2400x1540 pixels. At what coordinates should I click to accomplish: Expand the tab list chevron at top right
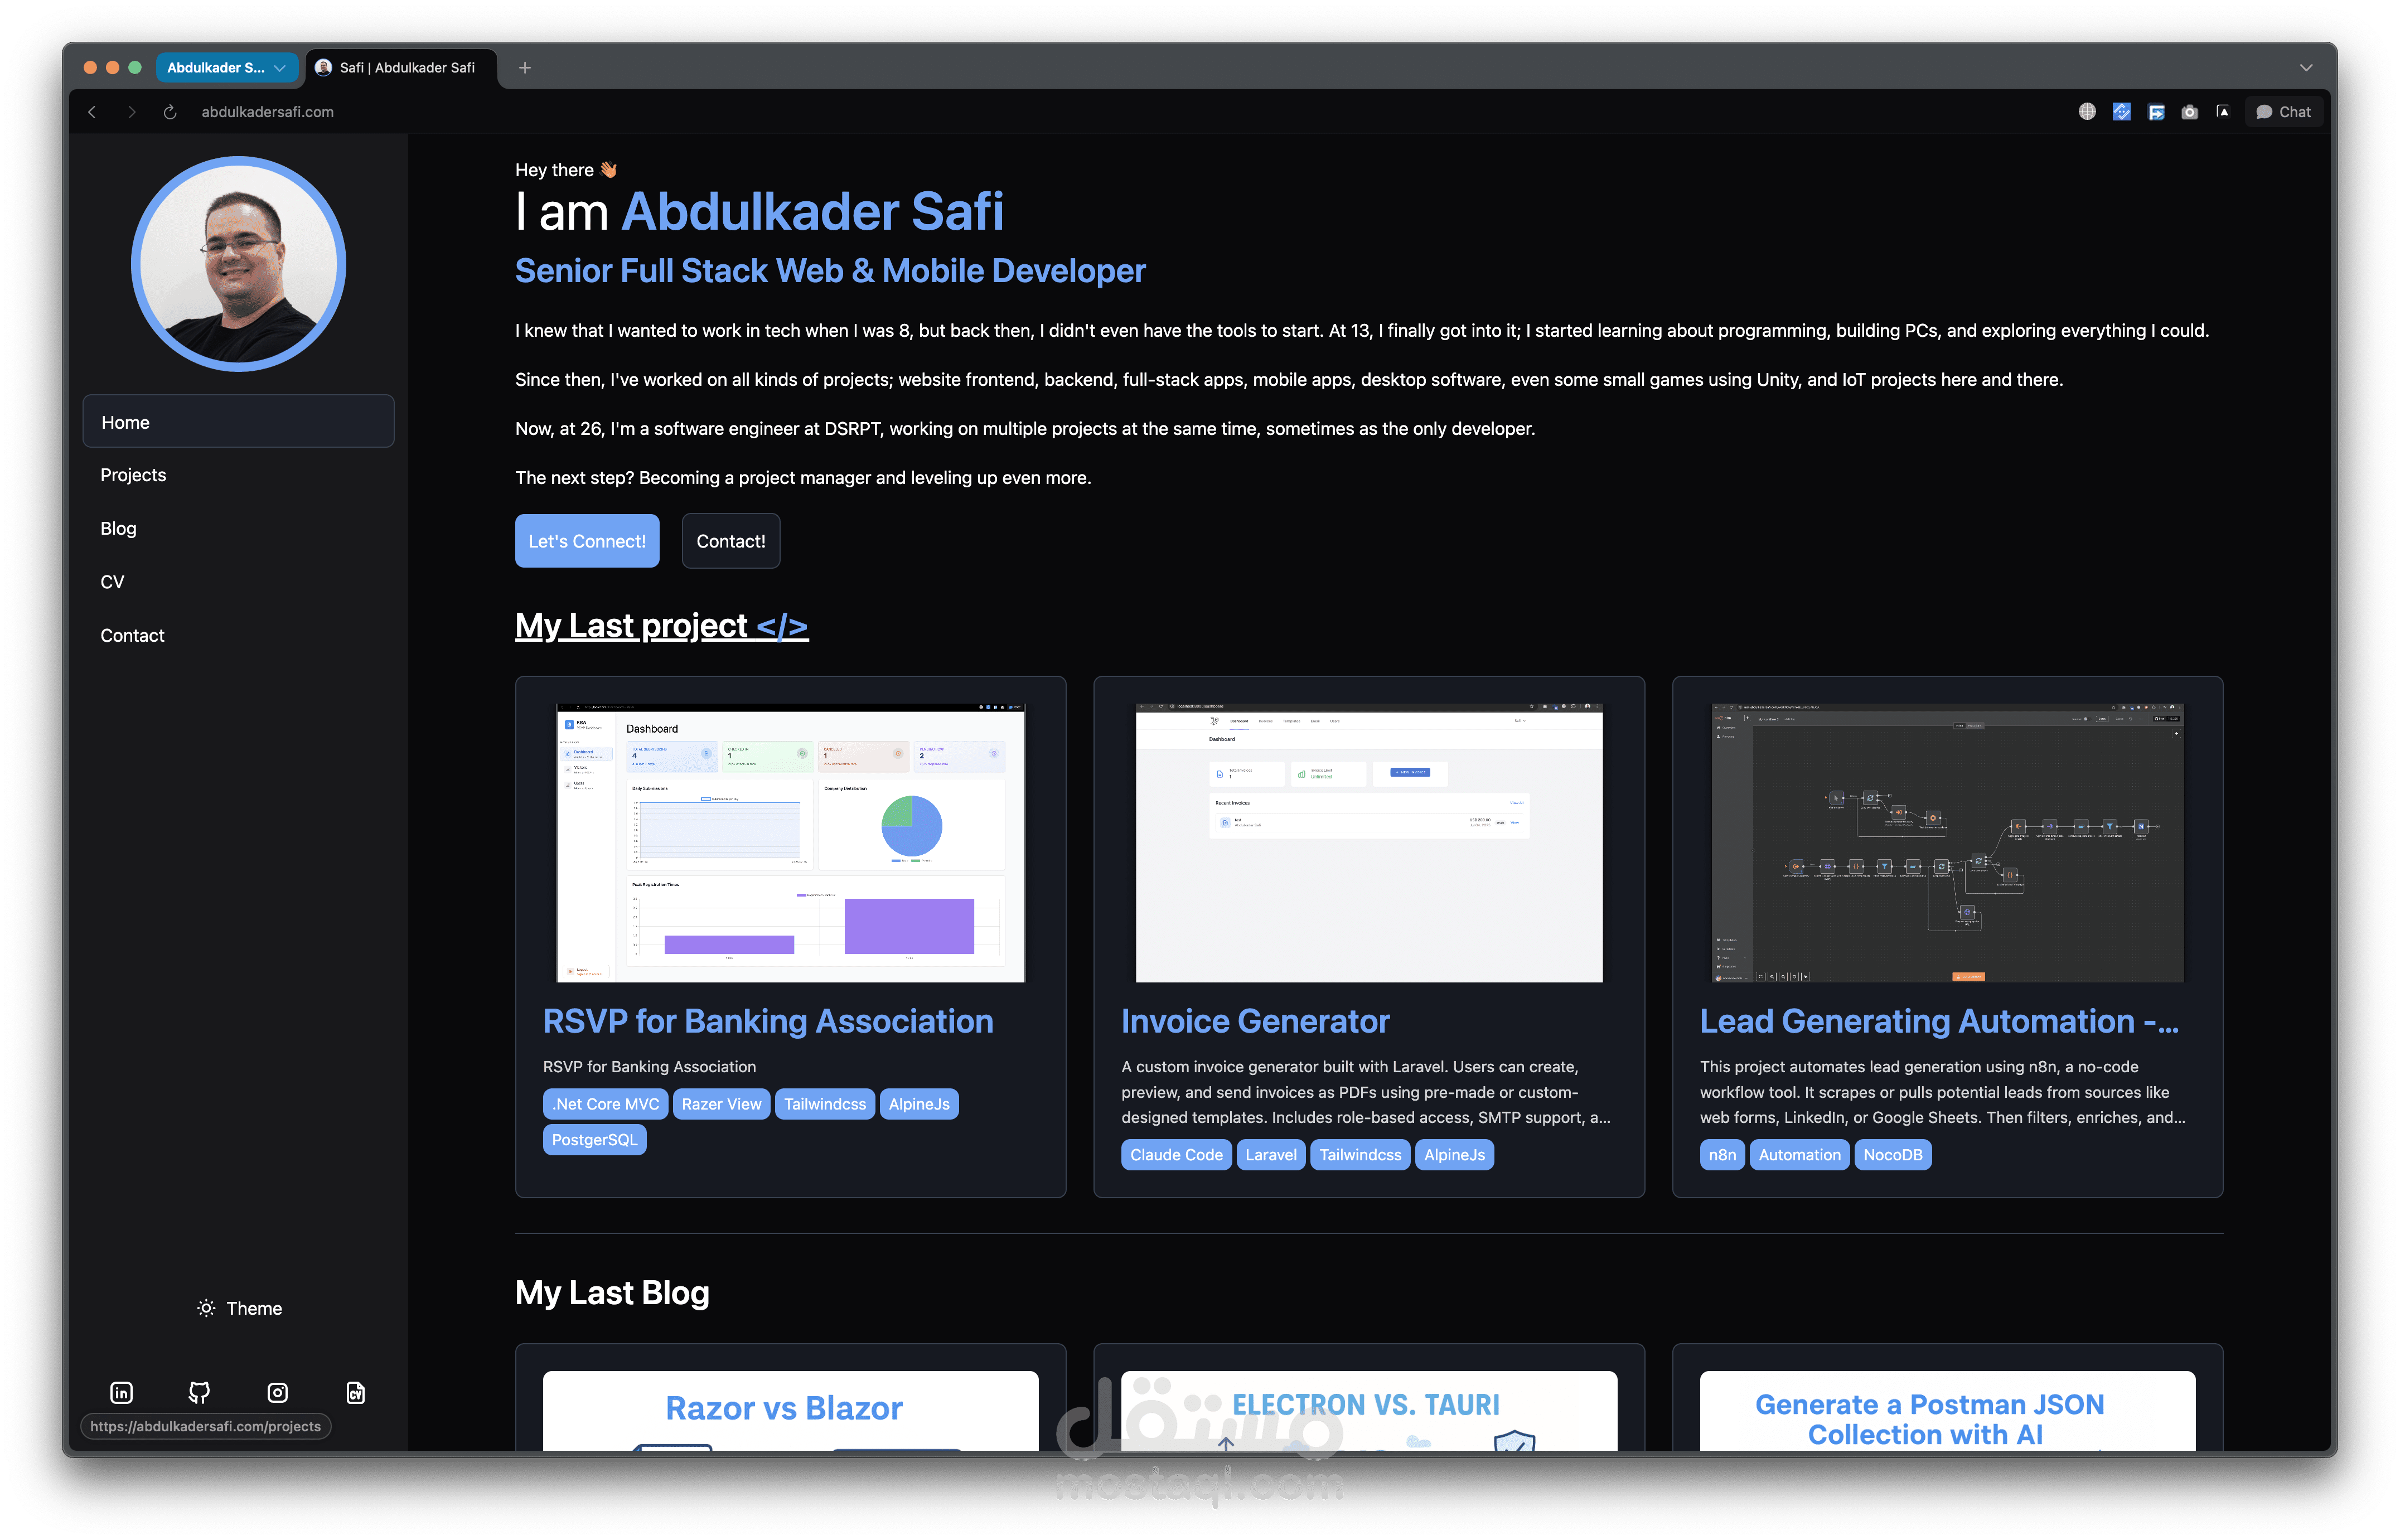click(x=2306, y=68)
